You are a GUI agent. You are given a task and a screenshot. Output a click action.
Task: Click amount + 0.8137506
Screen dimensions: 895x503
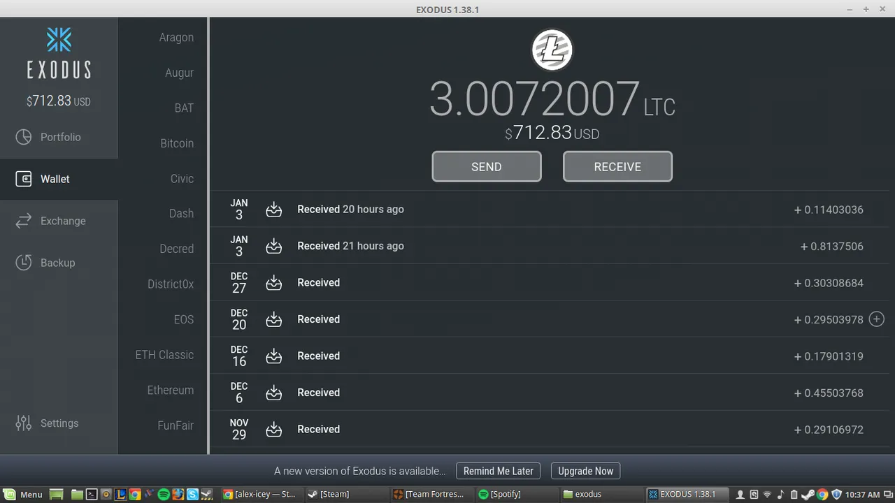832,246
